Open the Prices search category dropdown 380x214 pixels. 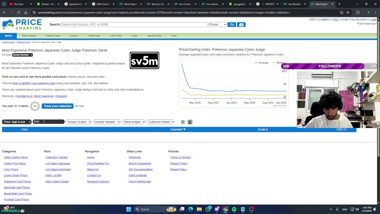click(217, 24)
